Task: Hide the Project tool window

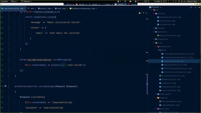Action: pos(199,8)
